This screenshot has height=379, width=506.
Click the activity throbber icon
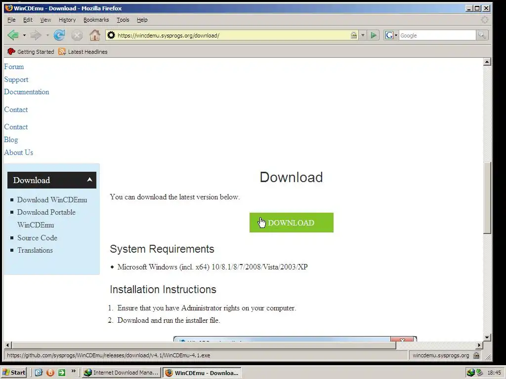[484, 20]
